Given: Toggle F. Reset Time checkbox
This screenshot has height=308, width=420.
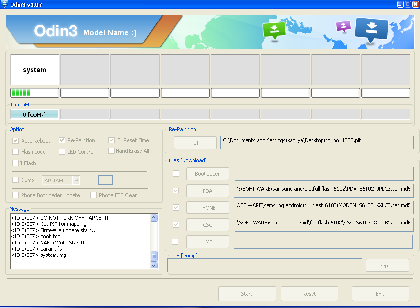Looking at the screenshot, I should (x=111, y=140).
